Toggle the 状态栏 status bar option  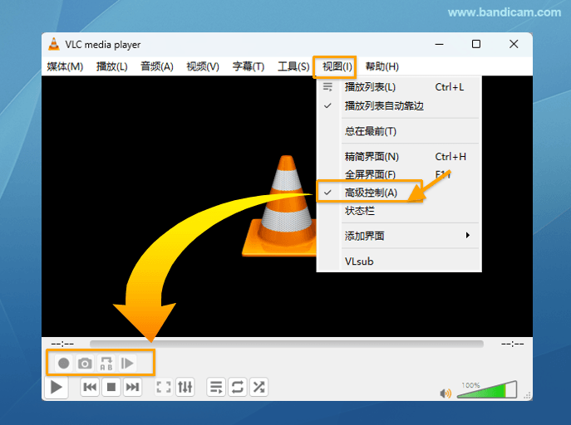[399, 211]
